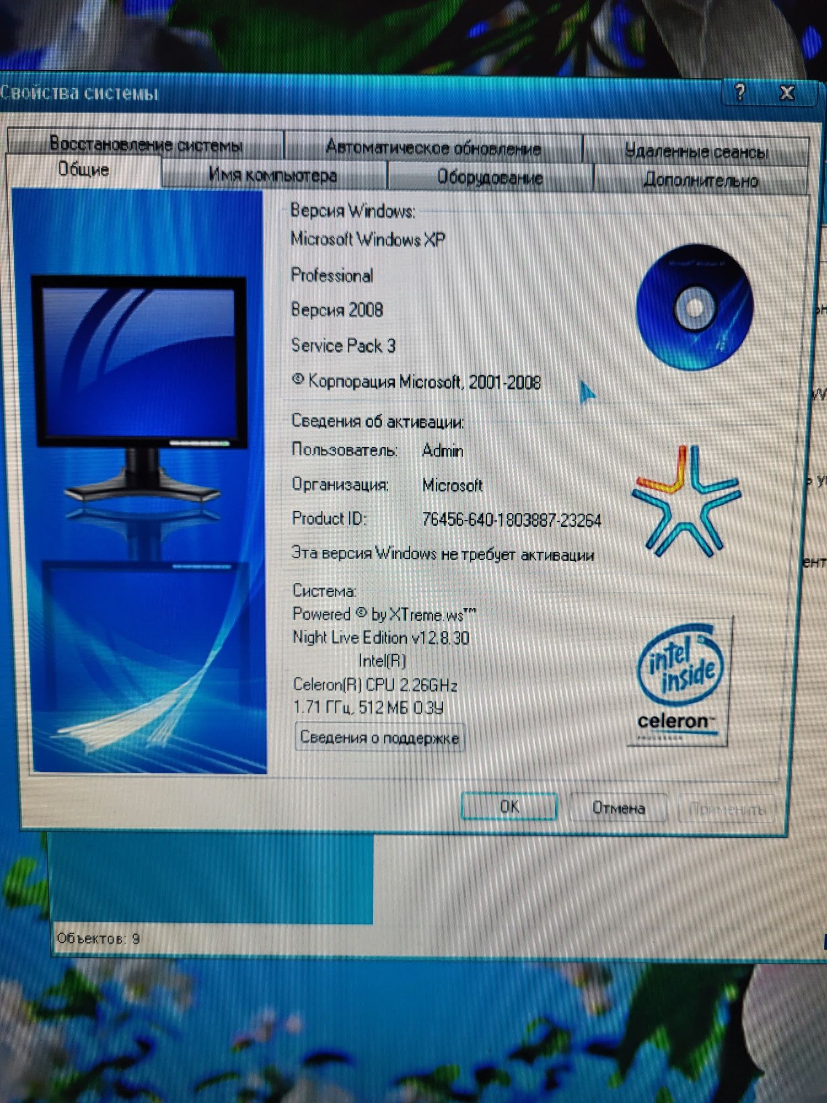The height and width of the screenshot is (1103, 827).
Task: Select the Общие tab
Action: (x=83, y=170)
